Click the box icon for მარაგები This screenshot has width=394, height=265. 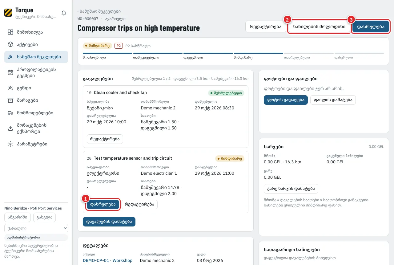[10, 100]
